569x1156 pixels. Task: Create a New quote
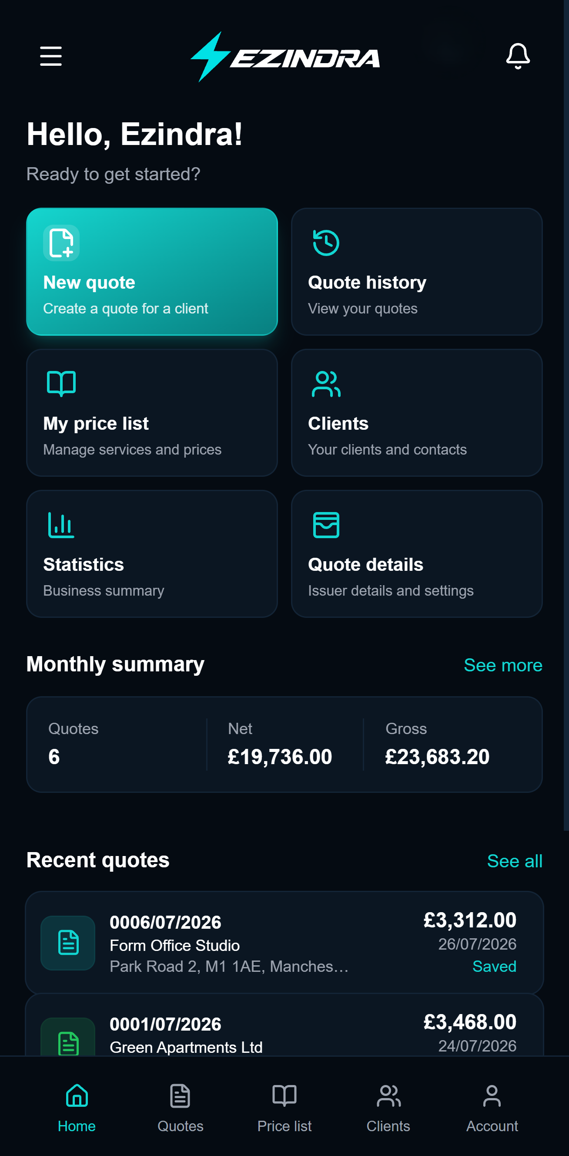point(152,272)
